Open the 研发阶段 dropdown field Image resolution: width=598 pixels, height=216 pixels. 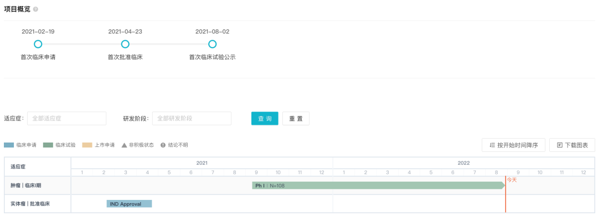tap(192, 118)
